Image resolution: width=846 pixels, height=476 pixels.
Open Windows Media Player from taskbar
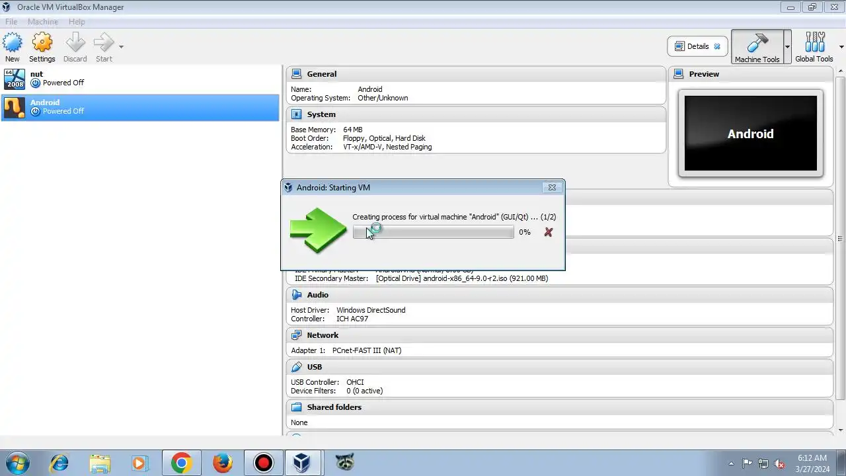point(141,463)
